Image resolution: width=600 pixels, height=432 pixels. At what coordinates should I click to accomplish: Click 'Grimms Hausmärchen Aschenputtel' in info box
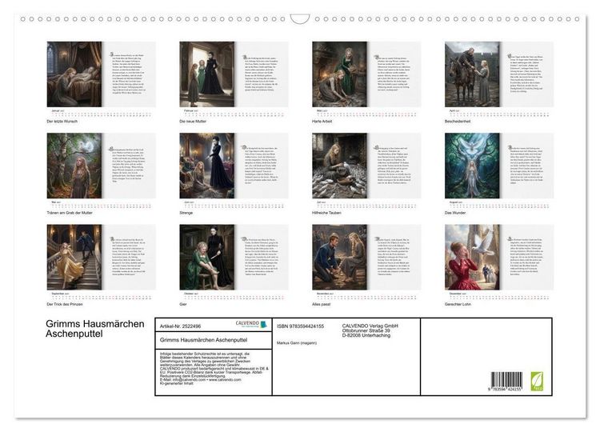(203, 340)
